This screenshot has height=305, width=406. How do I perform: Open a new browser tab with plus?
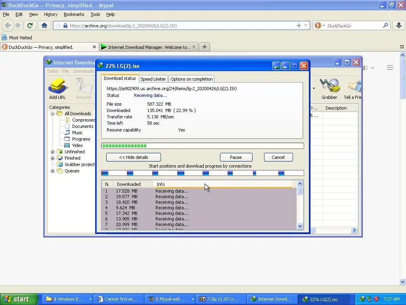coord(205,47)
